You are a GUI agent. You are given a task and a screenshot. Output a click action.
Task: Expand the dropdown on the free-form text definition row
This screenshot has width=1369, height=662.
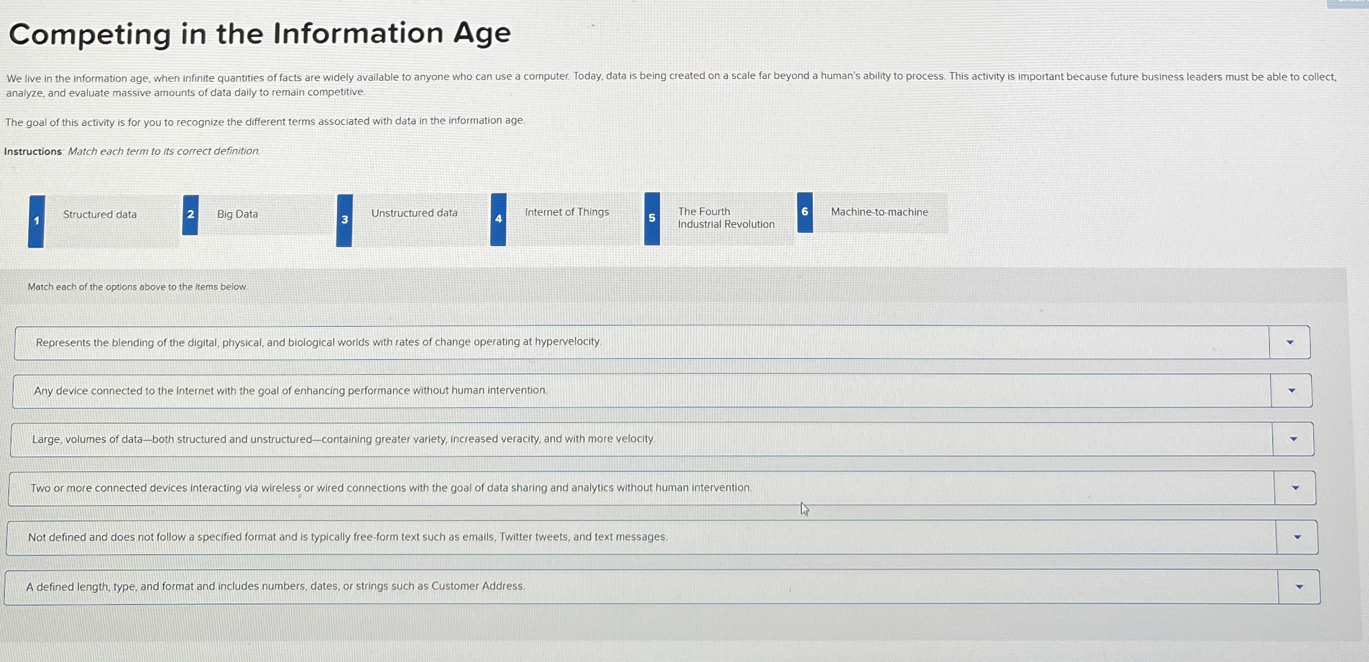1298,536
